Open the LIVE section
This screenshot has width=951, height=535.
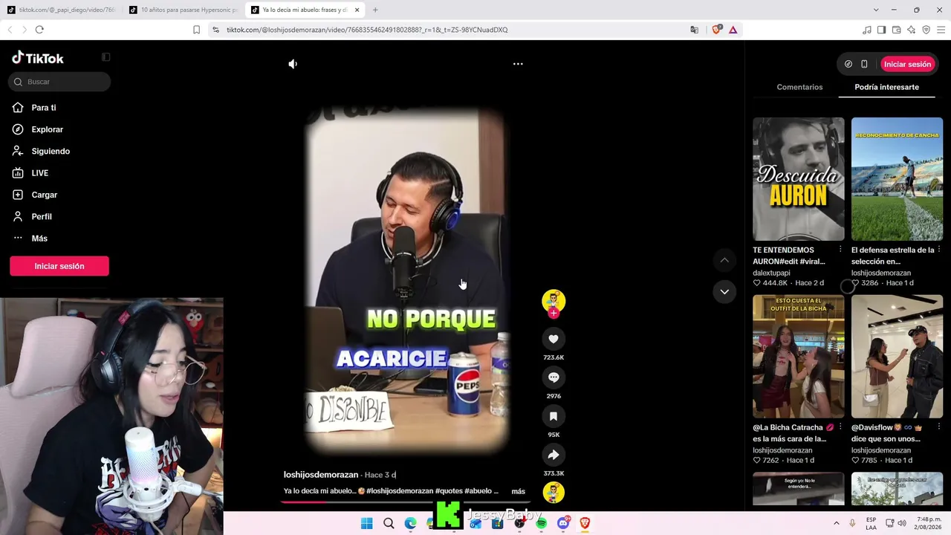click(30, 173)
